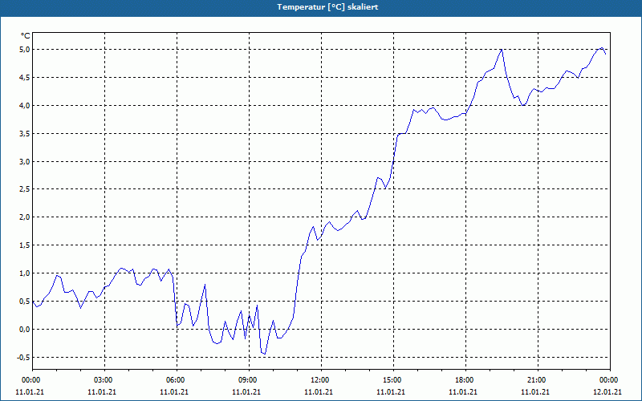
Task: Click the '2,0' y-axis value
Action: coord(26,217)
